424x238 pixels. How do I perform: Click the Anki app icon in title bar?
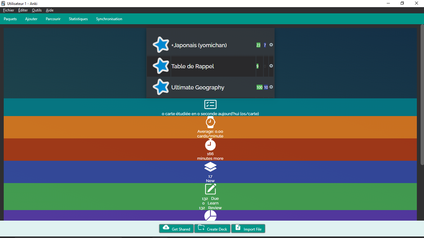point(3,3)
